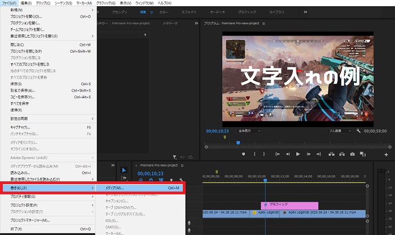
Task: Open the メタデータ panel tab
Action: [x=170, y=23]
